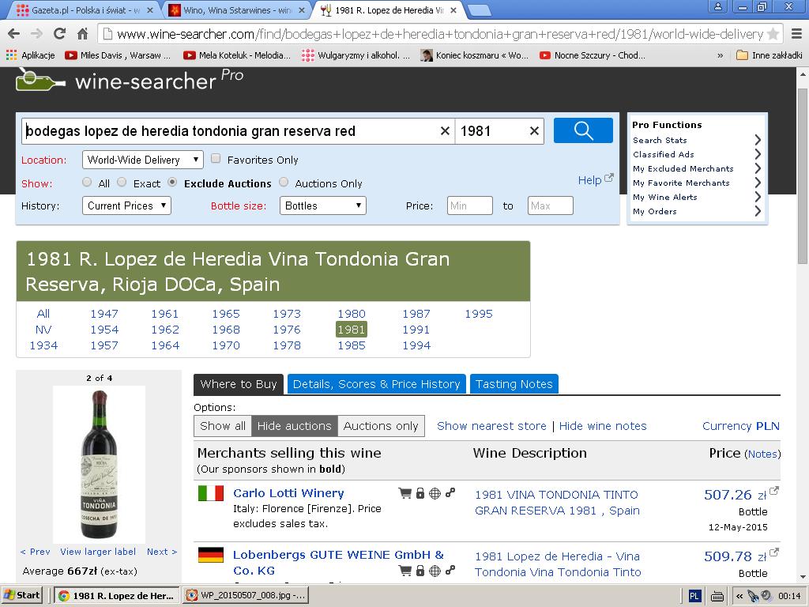Select the All radio button
Viewport: 809px width, 607px height.
point(87,183)
